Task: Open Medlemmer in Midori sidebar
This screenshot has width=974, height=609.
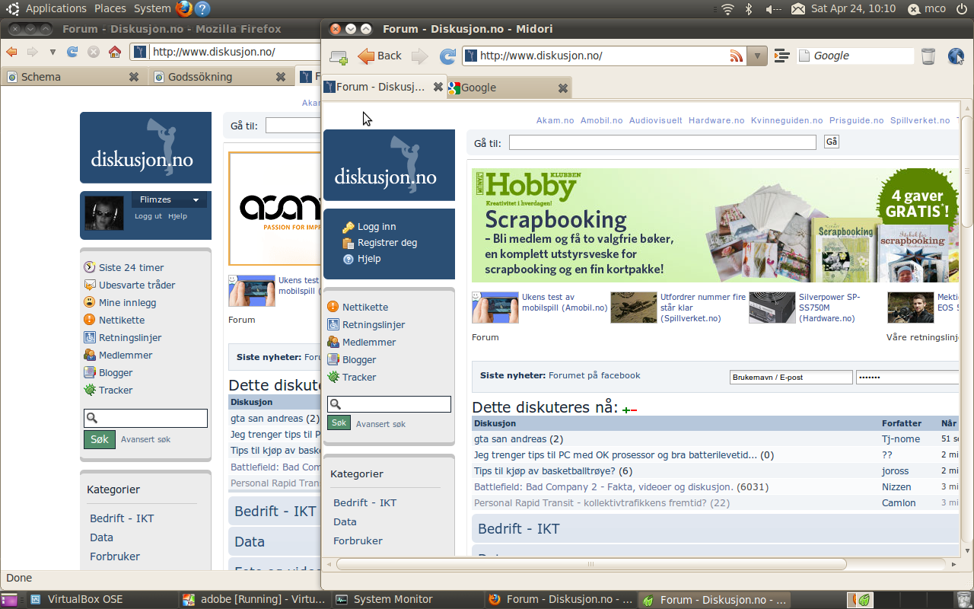Action: [369, 342]
